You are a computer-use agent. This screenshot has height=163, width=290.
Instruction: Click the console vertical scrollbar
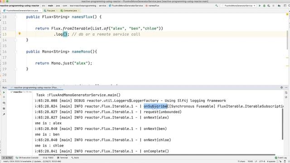click(283, 124)
